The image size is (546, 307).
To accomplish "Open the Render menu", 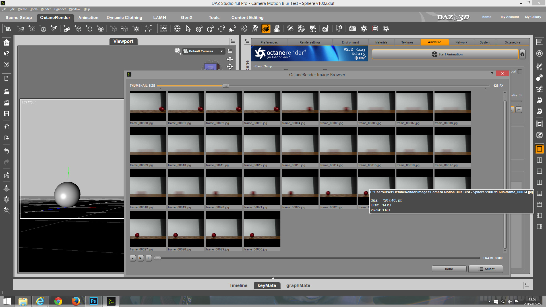I will point(45,9).
